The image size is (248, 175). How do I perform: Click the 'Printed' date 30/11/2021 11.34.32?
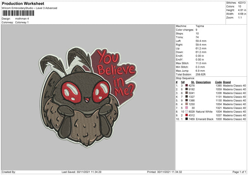(x=169, y=172)
